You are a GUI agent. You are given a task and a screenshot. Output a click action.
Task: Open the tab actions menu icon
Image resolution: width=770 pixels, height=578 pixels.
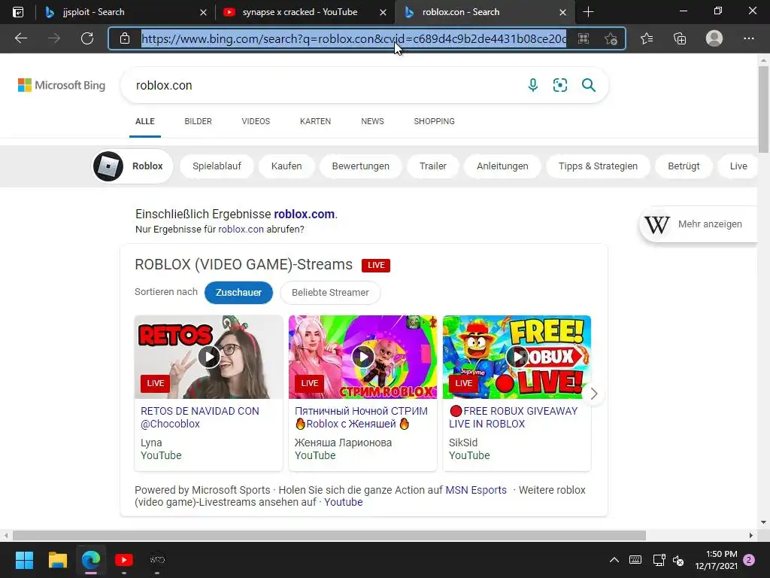pos(18,12)
